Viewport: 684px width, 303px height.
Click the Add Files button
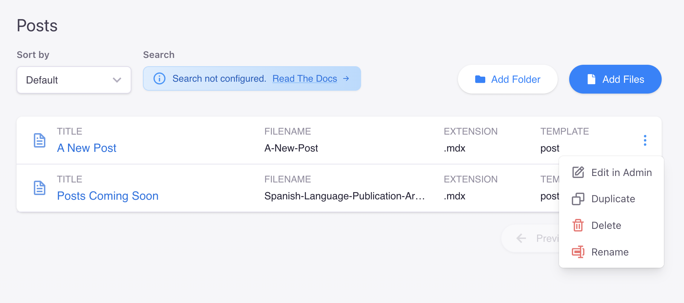(x=615, y=79)
